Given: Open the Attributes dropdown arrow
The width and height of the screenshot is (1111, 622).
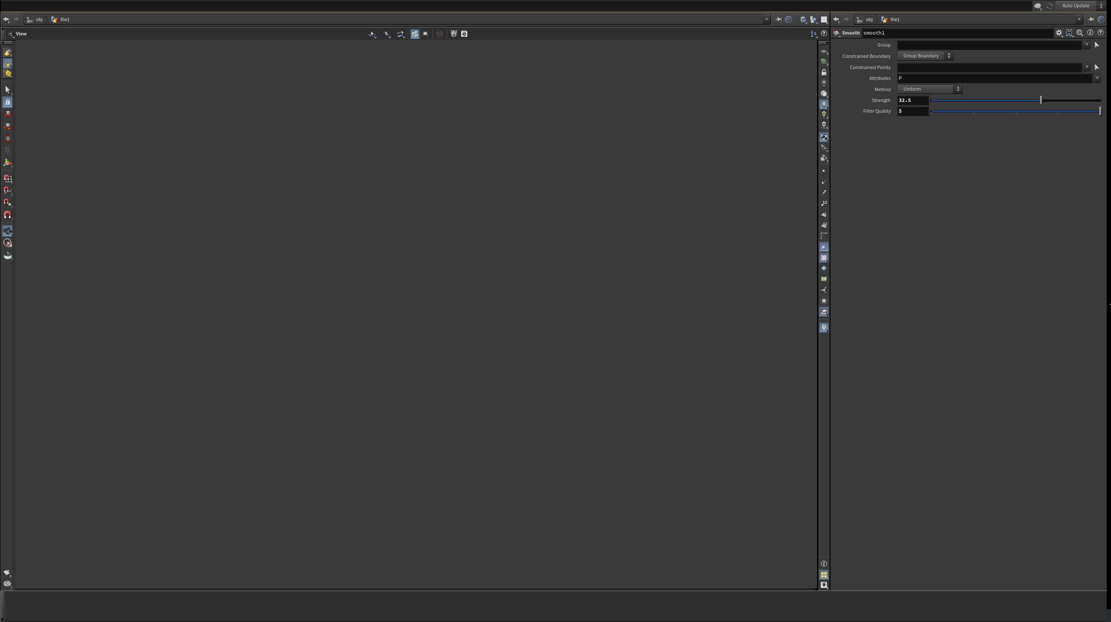Looking at the screenshot, I should tap(1097, 78).
